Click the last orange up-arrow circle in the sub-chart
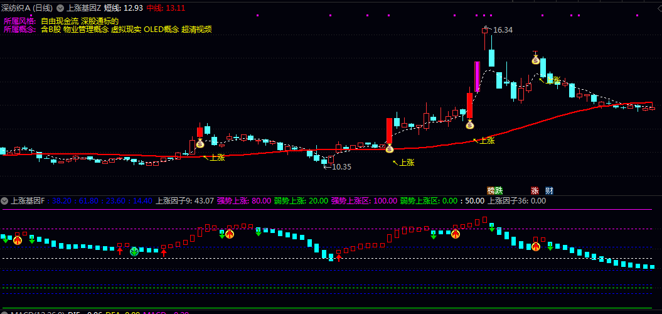662x314 pixels. click(x=536, y=246)
